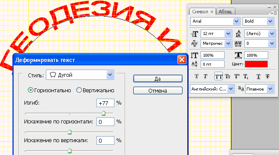Switch to the Абзац tab
279x155 pixels.
tap(225, 12)
